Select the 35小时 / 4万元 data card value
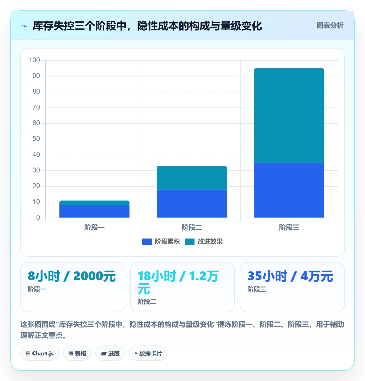The width and height of the screenshot is (365, 381). coord(290,276)
